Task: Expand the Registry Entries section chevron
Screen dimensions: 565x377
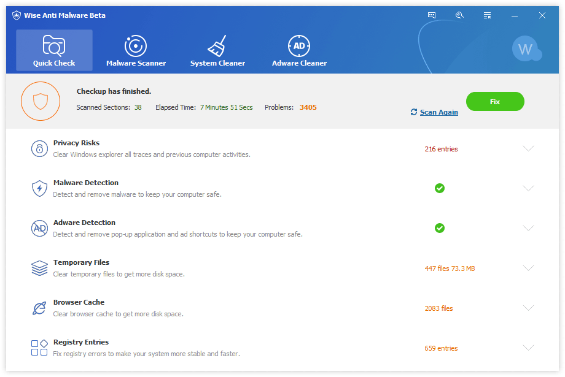Action: [x=528, y=348]
